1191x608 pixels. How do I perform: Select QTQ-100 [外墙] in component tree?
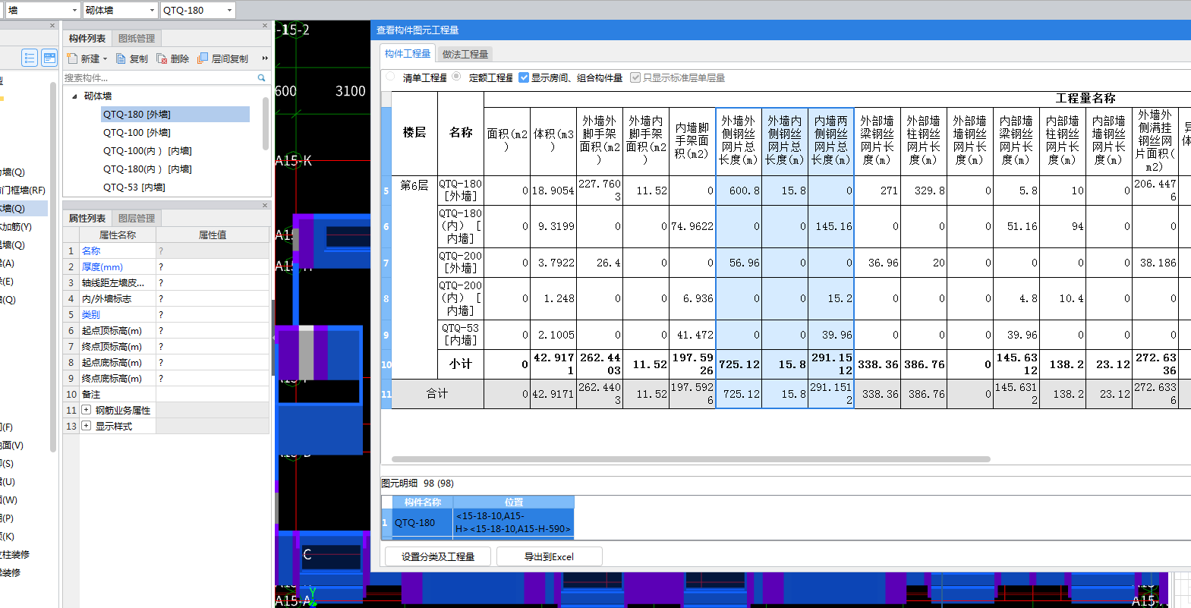click(x=137, y=132)
